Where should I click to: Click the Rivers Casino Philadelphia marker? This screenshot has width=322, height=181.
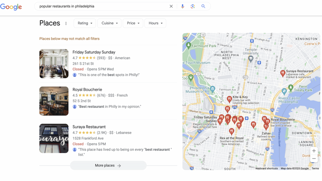pyautogui.click(x=284, y=91)
